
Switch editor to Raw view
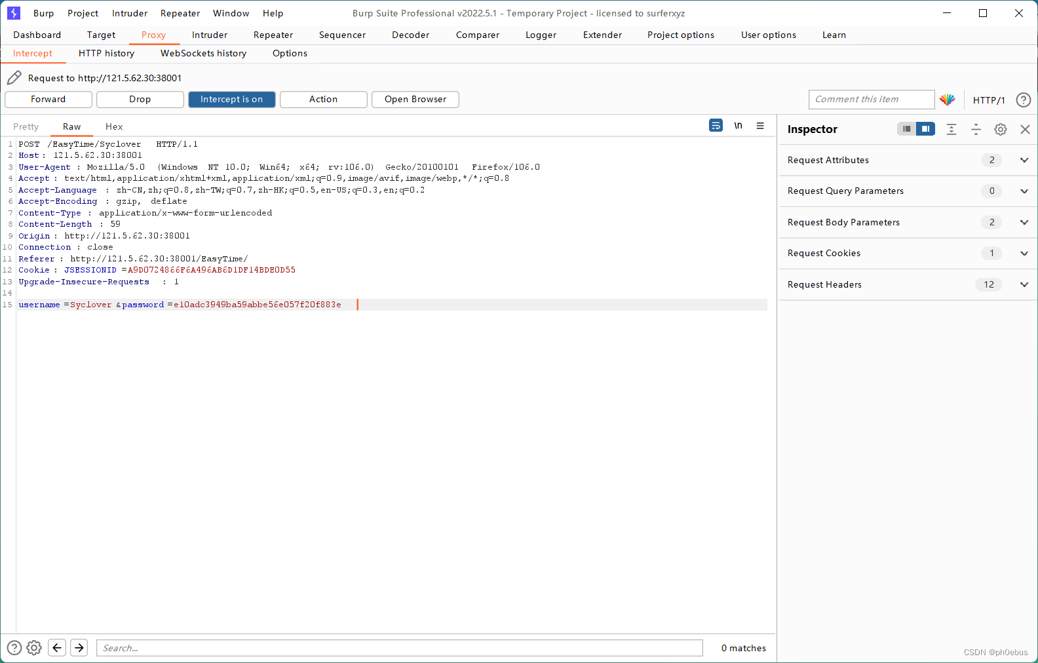pos(72,126)
